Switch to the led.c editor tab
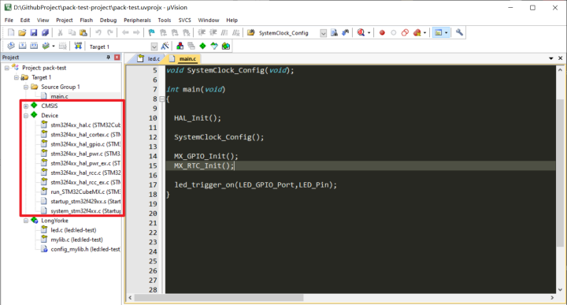The width and height of the screenshot is (567, 305). click(x=150, y=58)
